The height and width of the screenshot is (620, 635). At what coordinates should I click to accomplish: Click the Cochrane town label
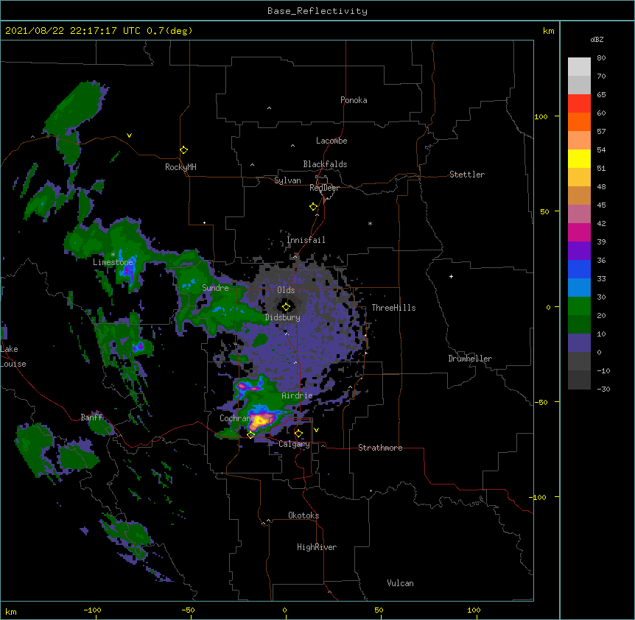pyautogui.click(x=237, y=418)
